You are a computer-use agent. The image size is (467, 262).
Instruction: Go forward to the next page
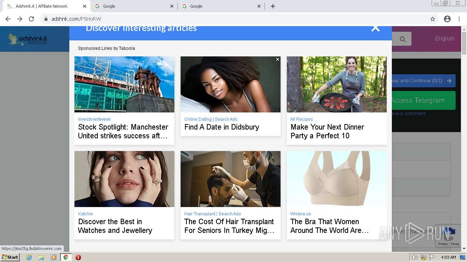(x=20, y=19)
